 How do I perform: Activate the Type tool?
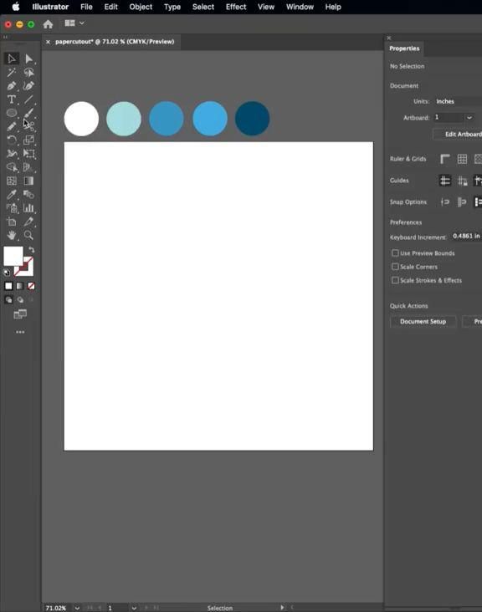click(x=12, y=99)
